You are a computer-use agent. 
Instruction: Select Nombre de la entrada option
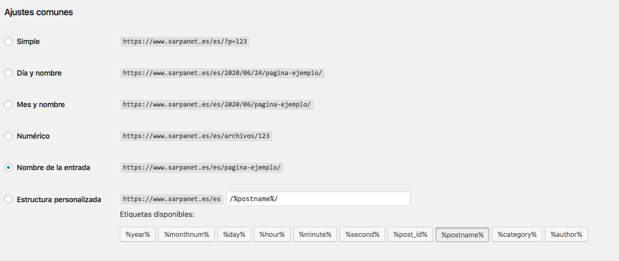click(x=8, y=168)
